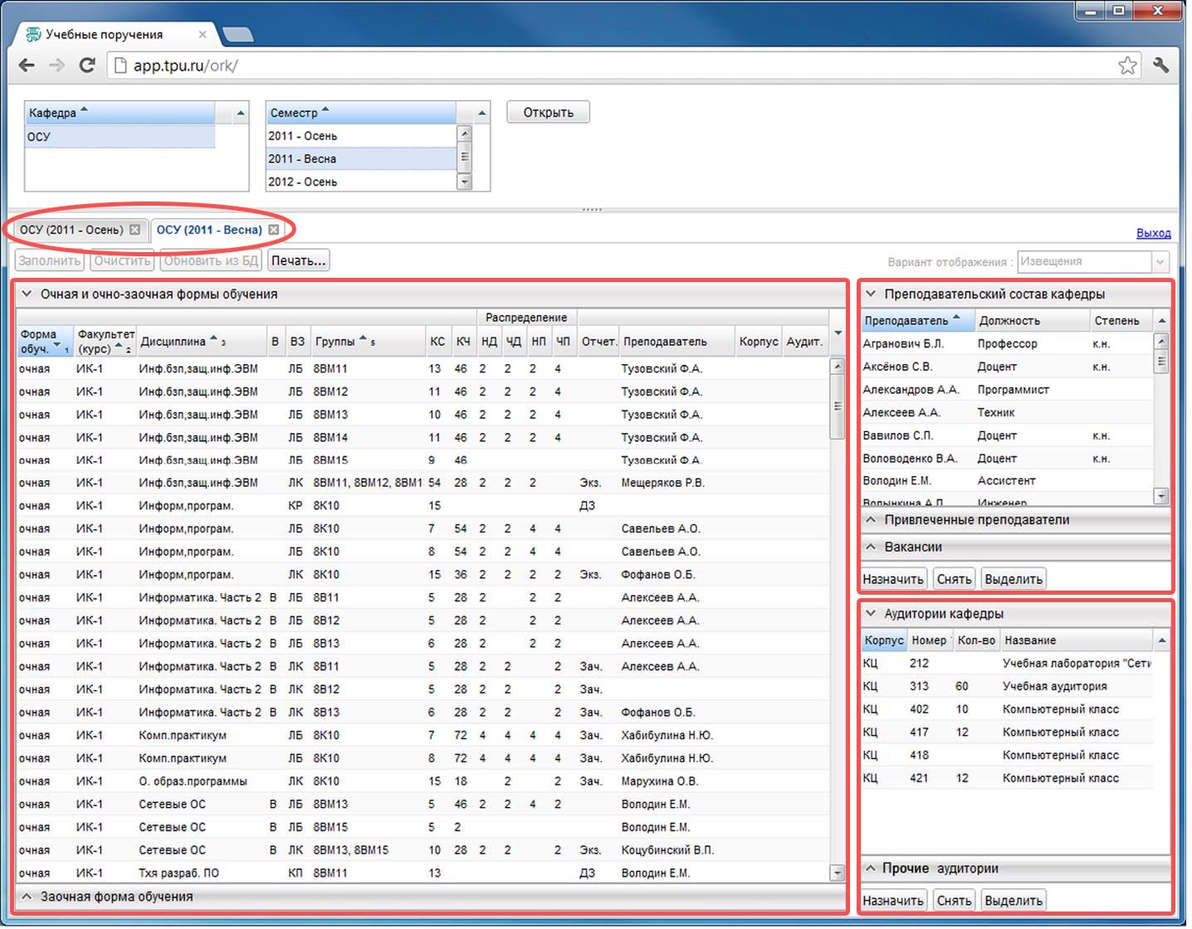Click scroll-down arrow of semester list

465,182
